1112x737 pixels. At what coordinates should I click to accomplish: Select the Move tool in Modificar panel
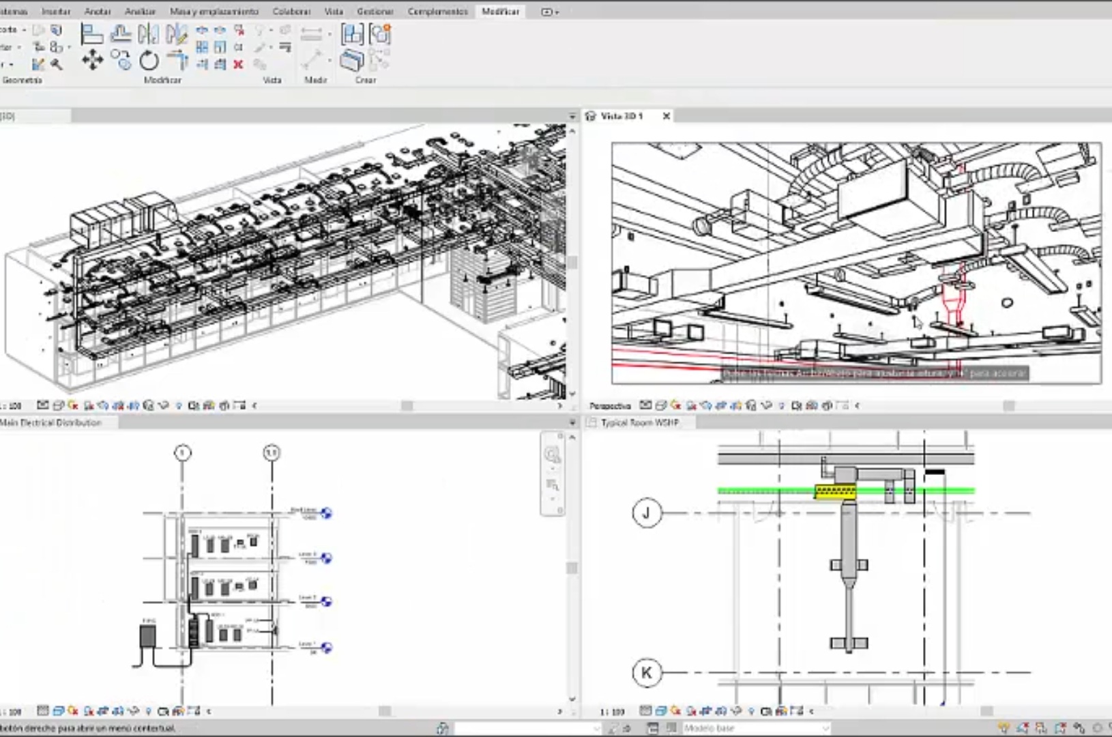coord(92,61)
